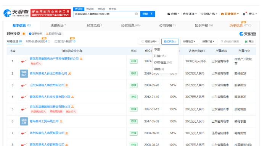Select 注销 (15) in status dropdown
The height and width of the screenshot is (146, 262).
point(160,56)
